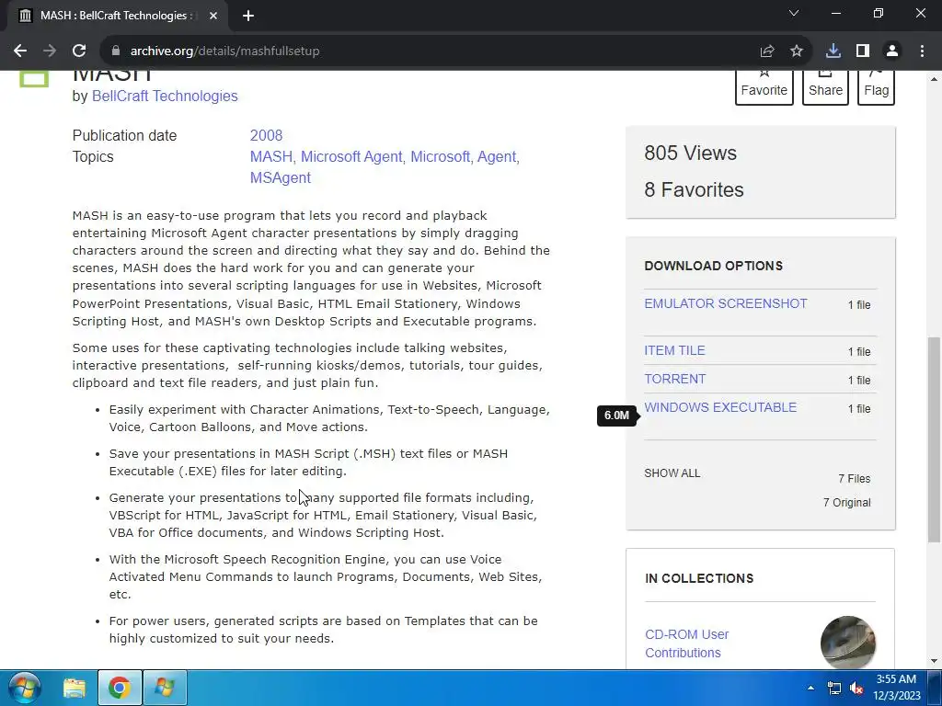Click the 8 Favorites text
Viewport: 942px width, 706px height.
pos(694,189)
